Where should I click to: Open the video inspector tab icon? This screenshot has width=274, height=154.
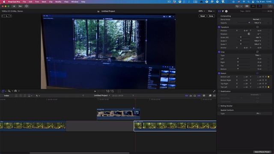point(220,11)
